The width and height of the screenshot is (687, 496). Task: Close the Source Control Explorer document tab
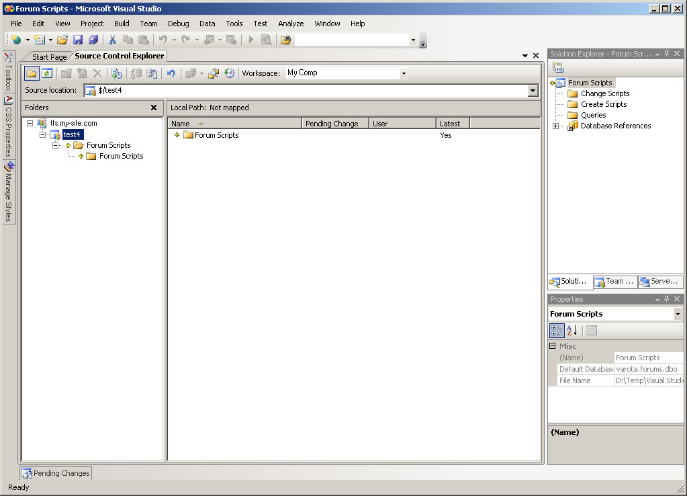536,56
